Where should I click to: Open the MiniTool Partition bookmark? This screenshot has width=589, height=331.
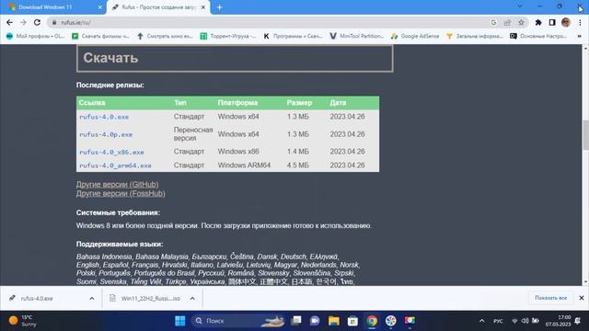(357, 36)
